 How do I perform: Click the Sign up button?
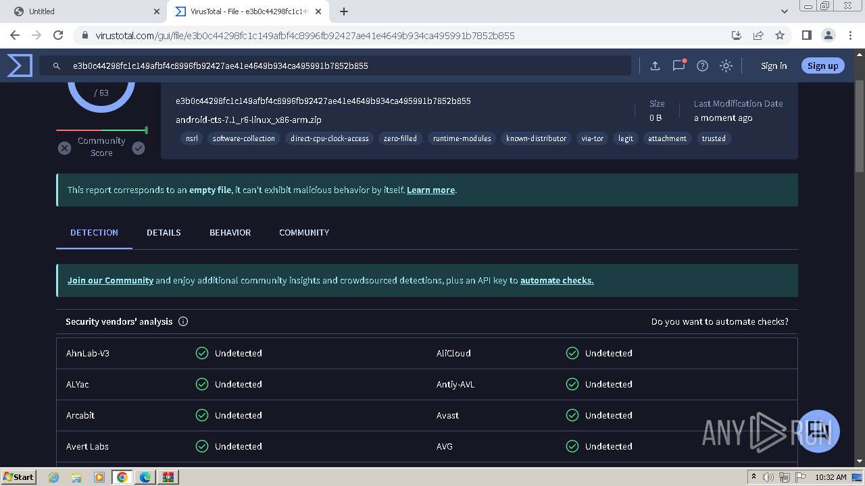[x=822, y=65]
